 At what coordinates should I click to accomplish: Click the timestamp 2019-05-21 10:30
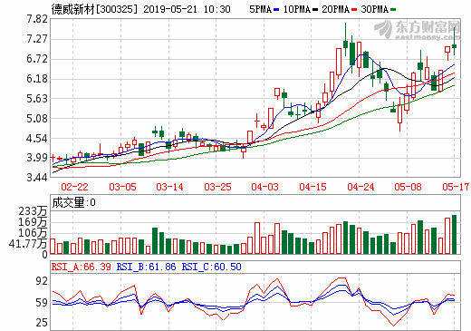click(187, 9)
